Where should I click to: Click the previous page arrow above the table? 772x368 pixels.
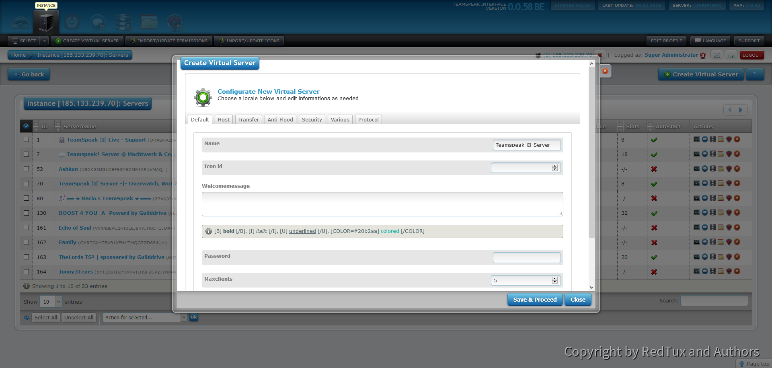click(x=729, y=110)
